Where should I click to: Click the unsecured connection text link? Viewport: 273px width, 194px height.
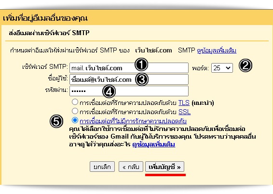133,121
